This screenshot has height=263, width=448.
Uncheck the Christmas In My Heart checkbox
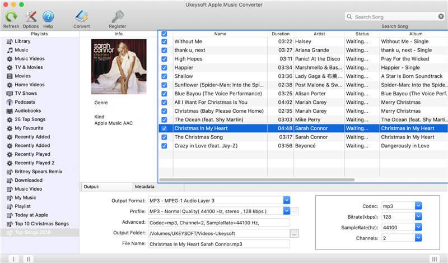[x=164, y=128]
